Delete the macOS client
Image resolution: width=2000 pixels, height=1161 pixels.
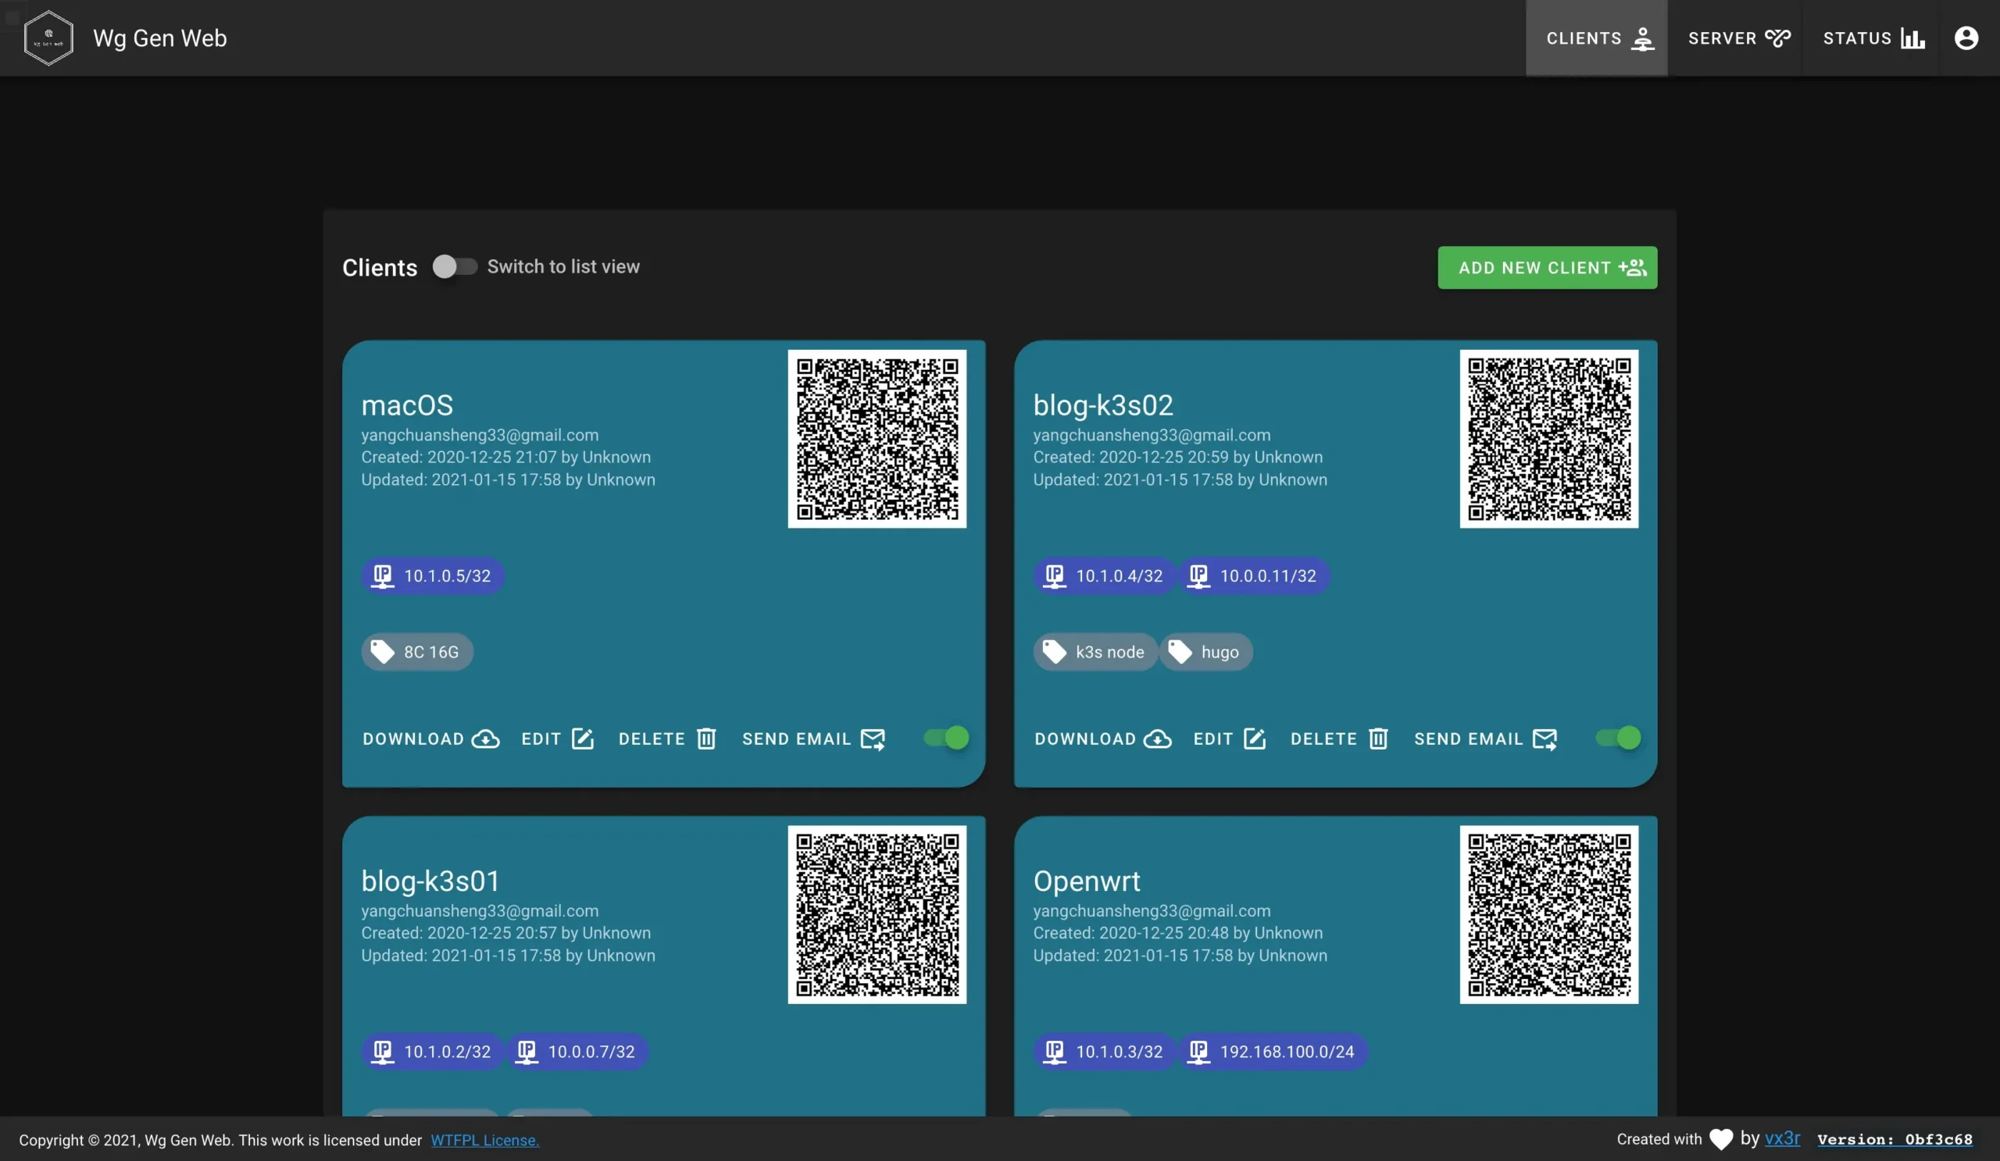667,739
